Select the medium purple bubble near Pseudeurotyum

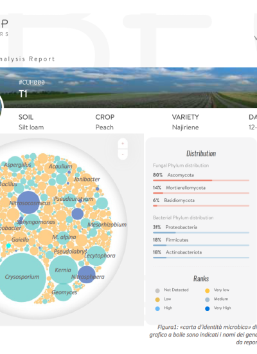[x=78, y=214]
